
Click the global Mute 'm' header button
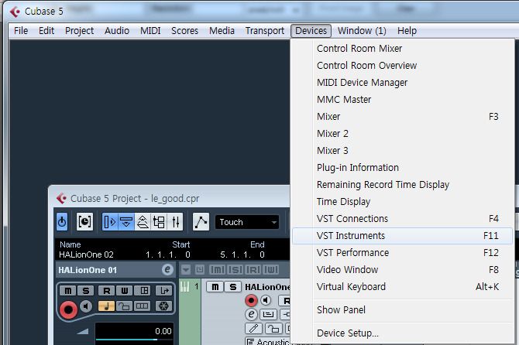pyautogui.click(x=217, y=270)
